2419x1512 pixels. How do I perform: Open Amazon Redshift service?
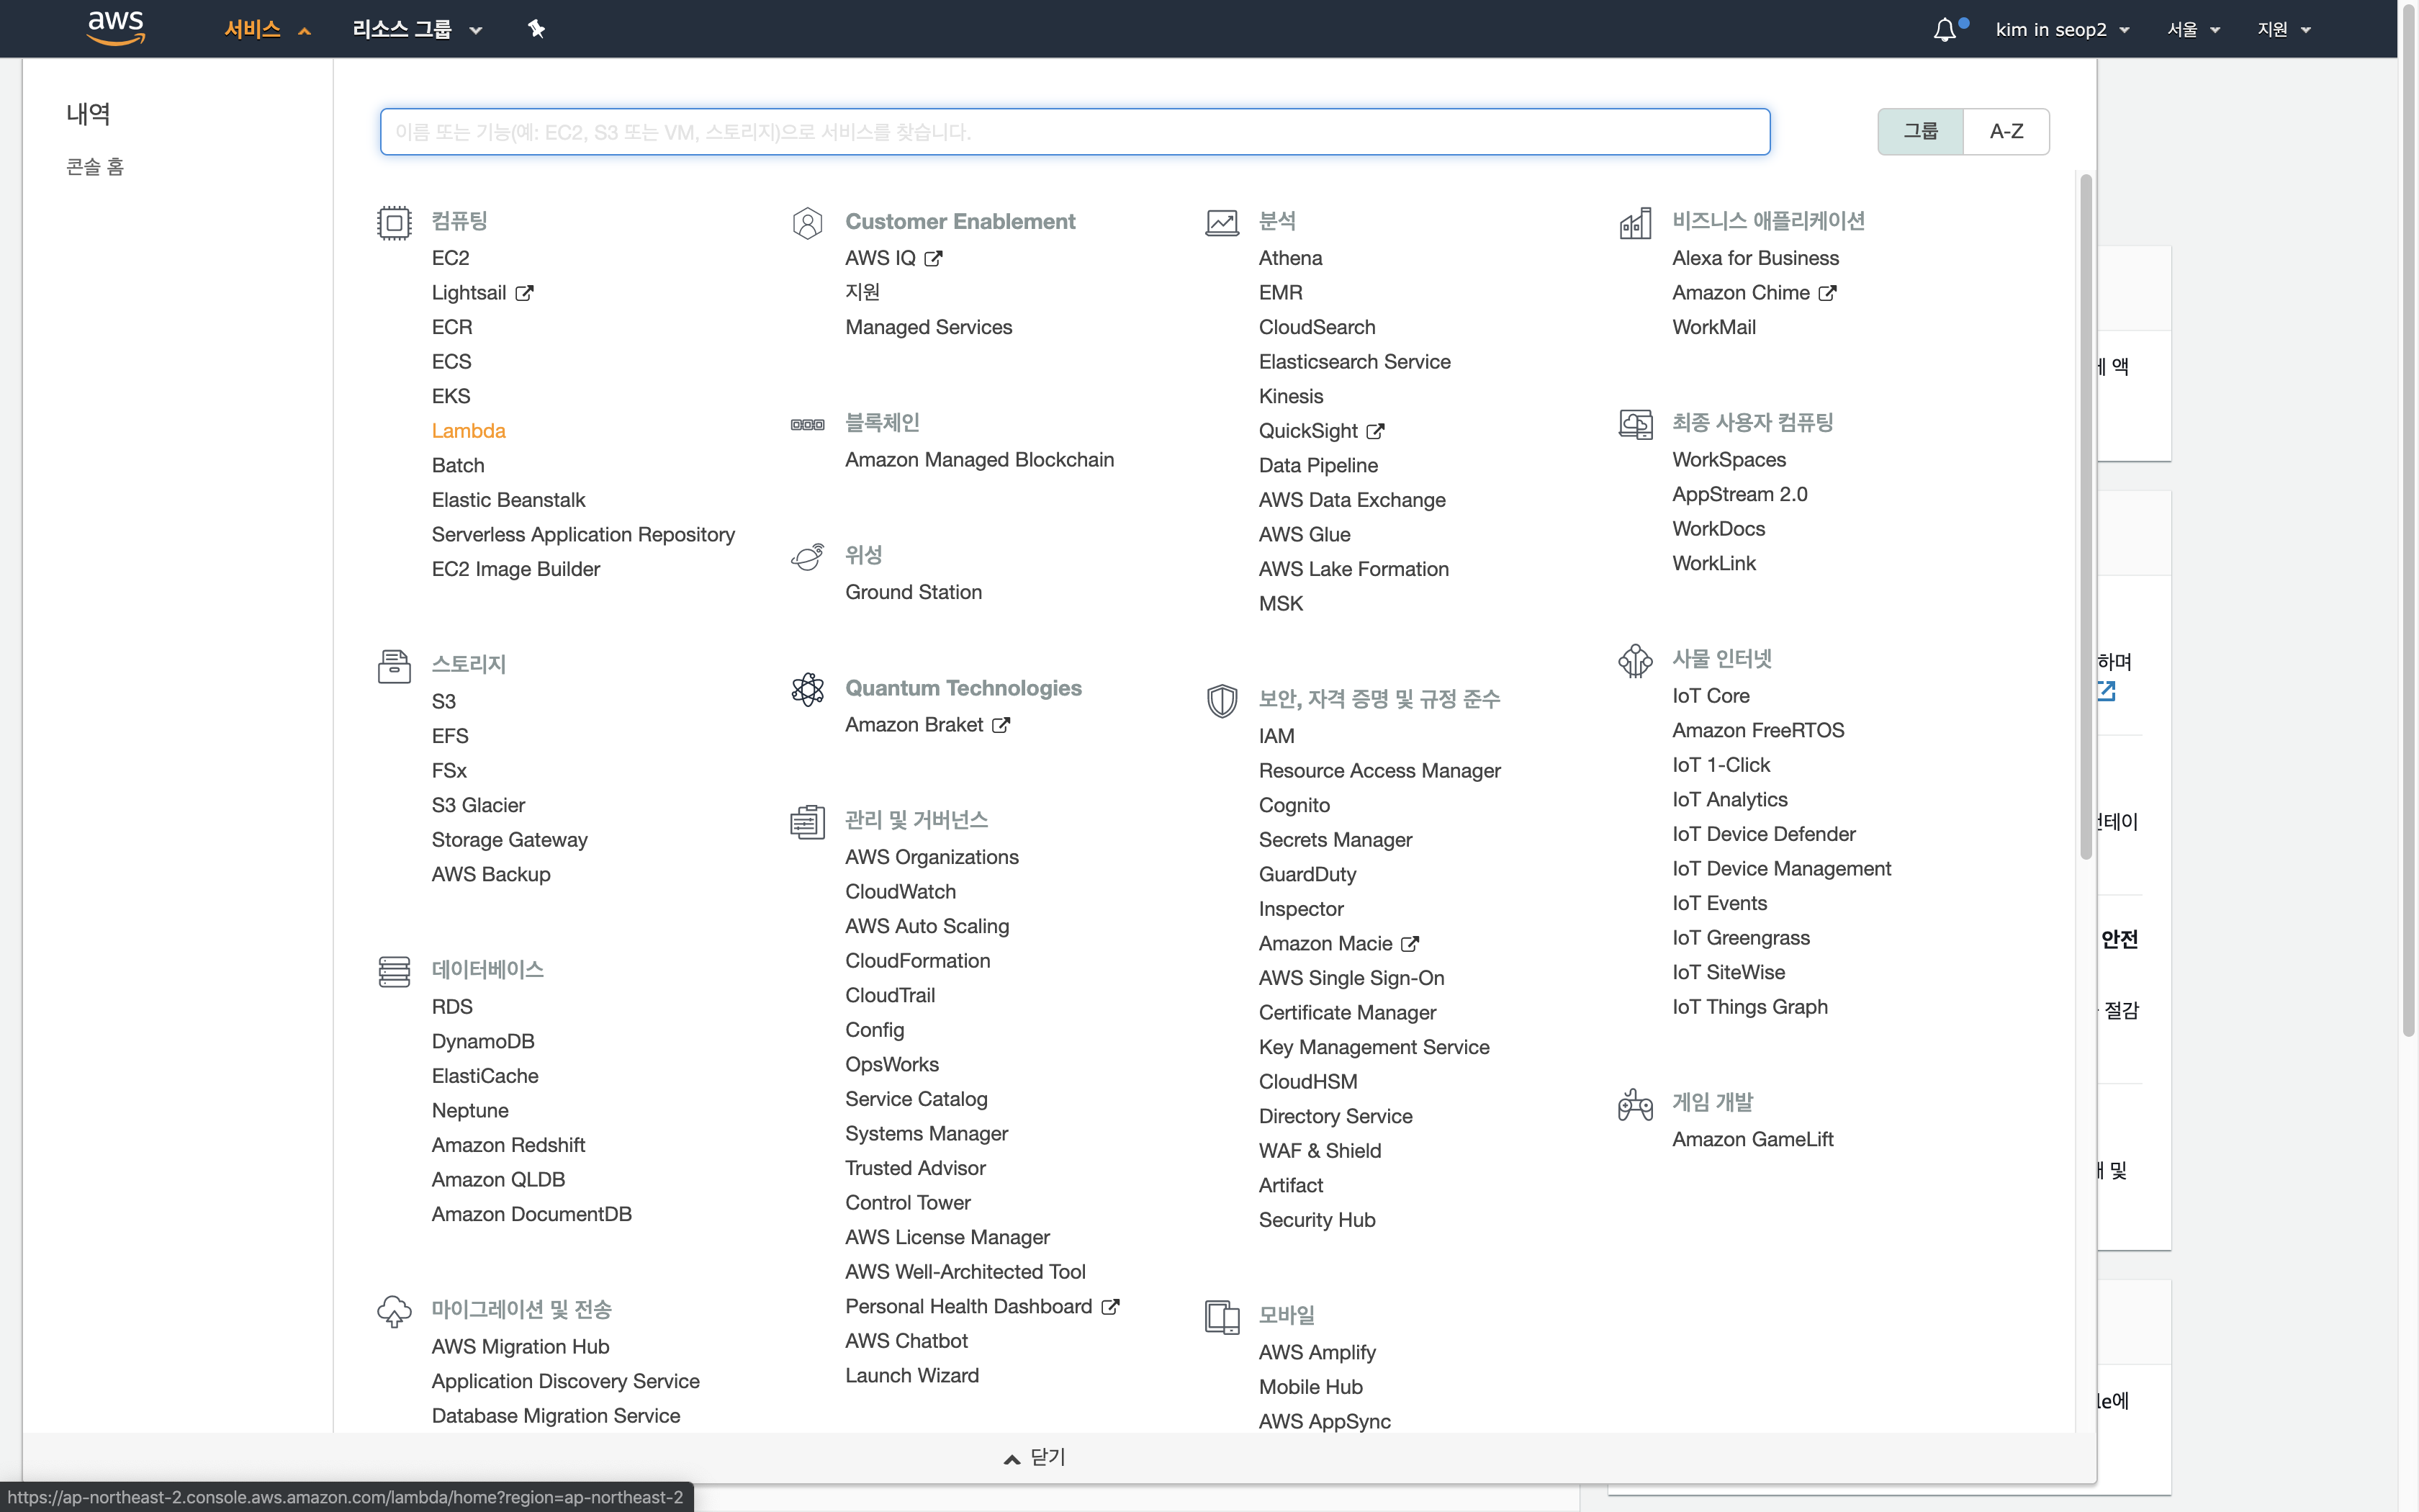pos(509,1146)
